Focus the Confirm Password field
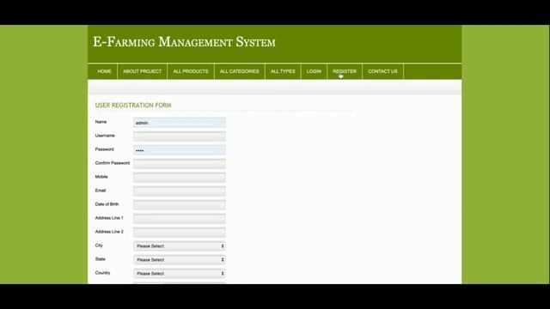The height and width of the screenshot is (309, 550). [x=180, y=164]
